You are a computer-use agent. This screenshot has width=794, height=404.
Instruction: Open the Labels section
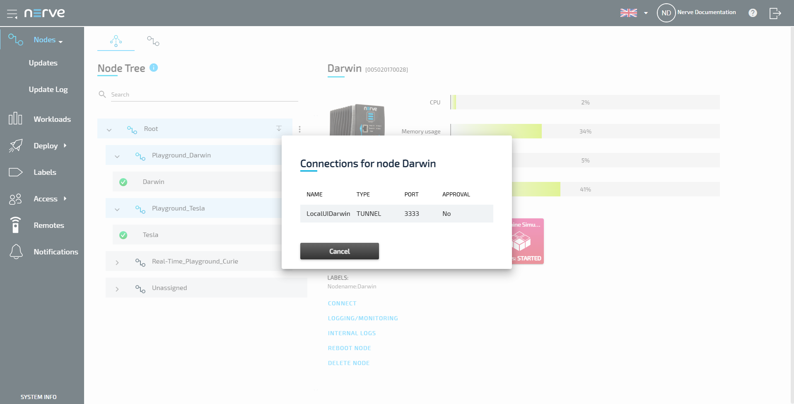tap(45, 172)
